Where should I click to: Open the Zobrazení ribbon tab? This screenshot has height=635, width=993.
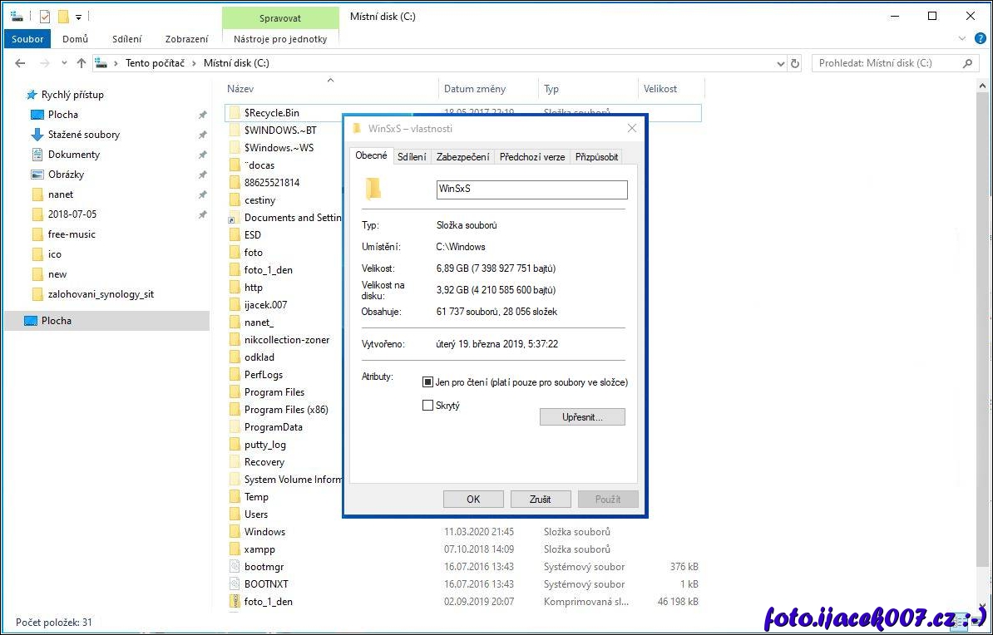(186, 38)
